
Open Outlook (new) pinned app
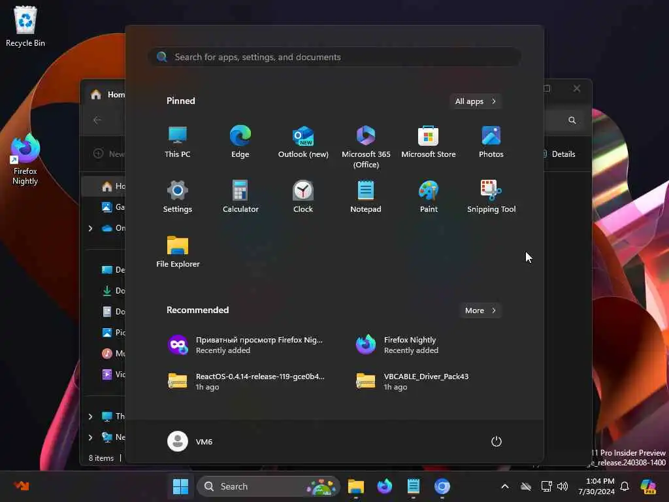coord(303,142)
